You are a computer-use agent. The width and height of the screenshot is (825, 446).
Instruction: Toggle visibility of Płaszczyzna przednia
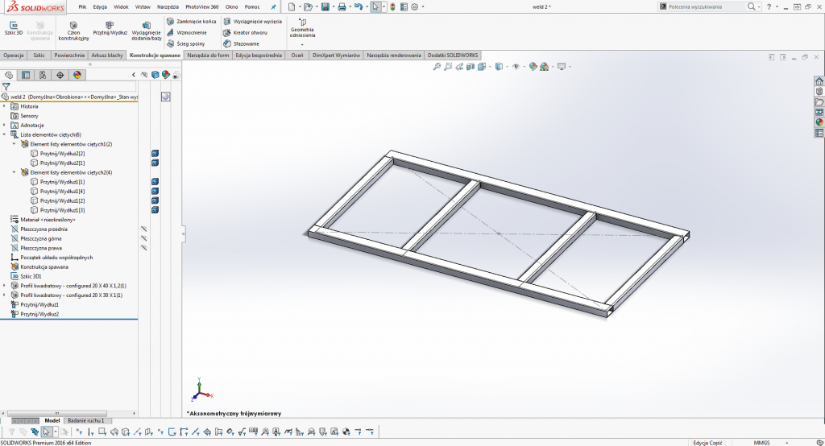click(143, 229)
